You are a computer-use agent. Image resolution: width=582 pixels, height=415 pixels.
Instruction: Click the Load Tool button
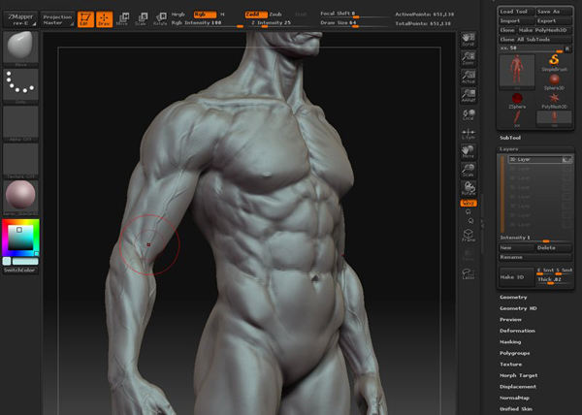pos(515,11)
